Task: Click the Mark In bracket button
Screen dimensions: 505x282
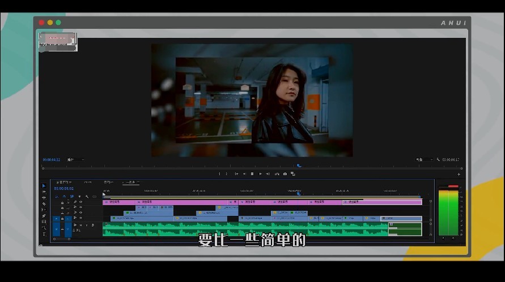Action: (x=220, y=173)
